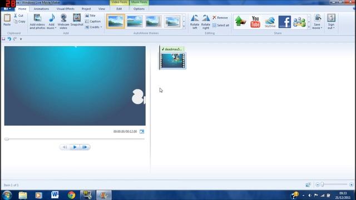Zoom out the timeline with minus button
This screenshot has width=356, height=200.
(318, 185)
